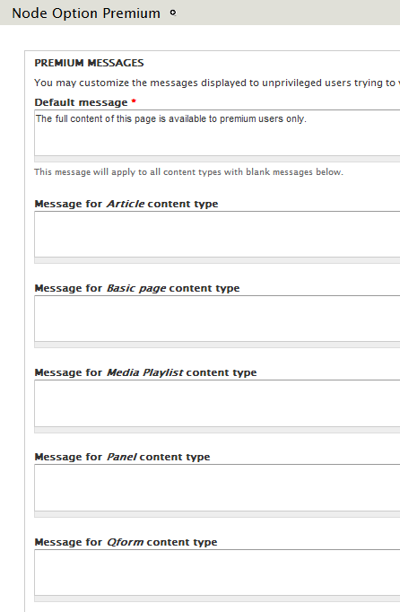This screenshot has width=400, height=612.
Task: Click the resize bar below Basic page box
Action: (217, 345)
